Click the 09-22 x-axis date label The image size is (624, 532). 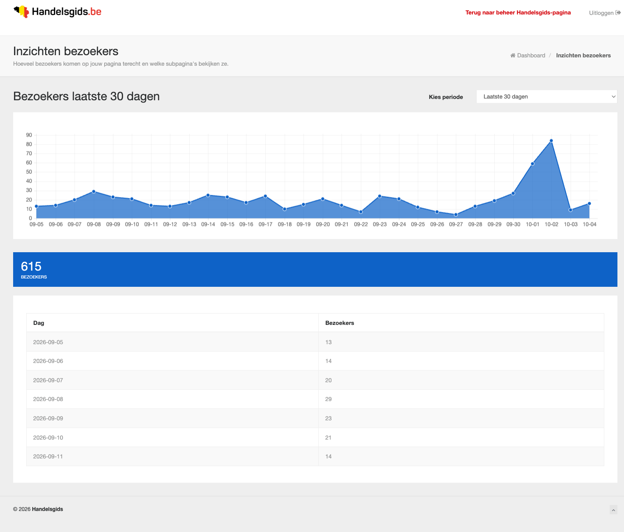(x=361, y=225)
